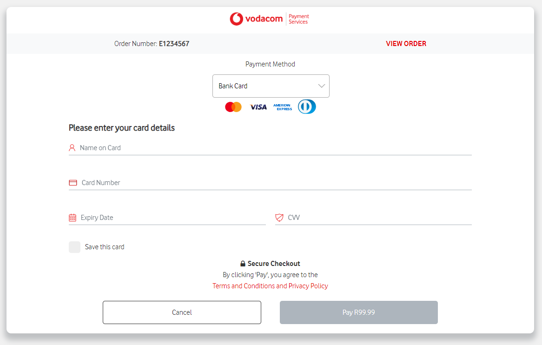Click the lock icon beside Secure Checkout
Viewport: 542px width, 345px height.
coord(244,263)
